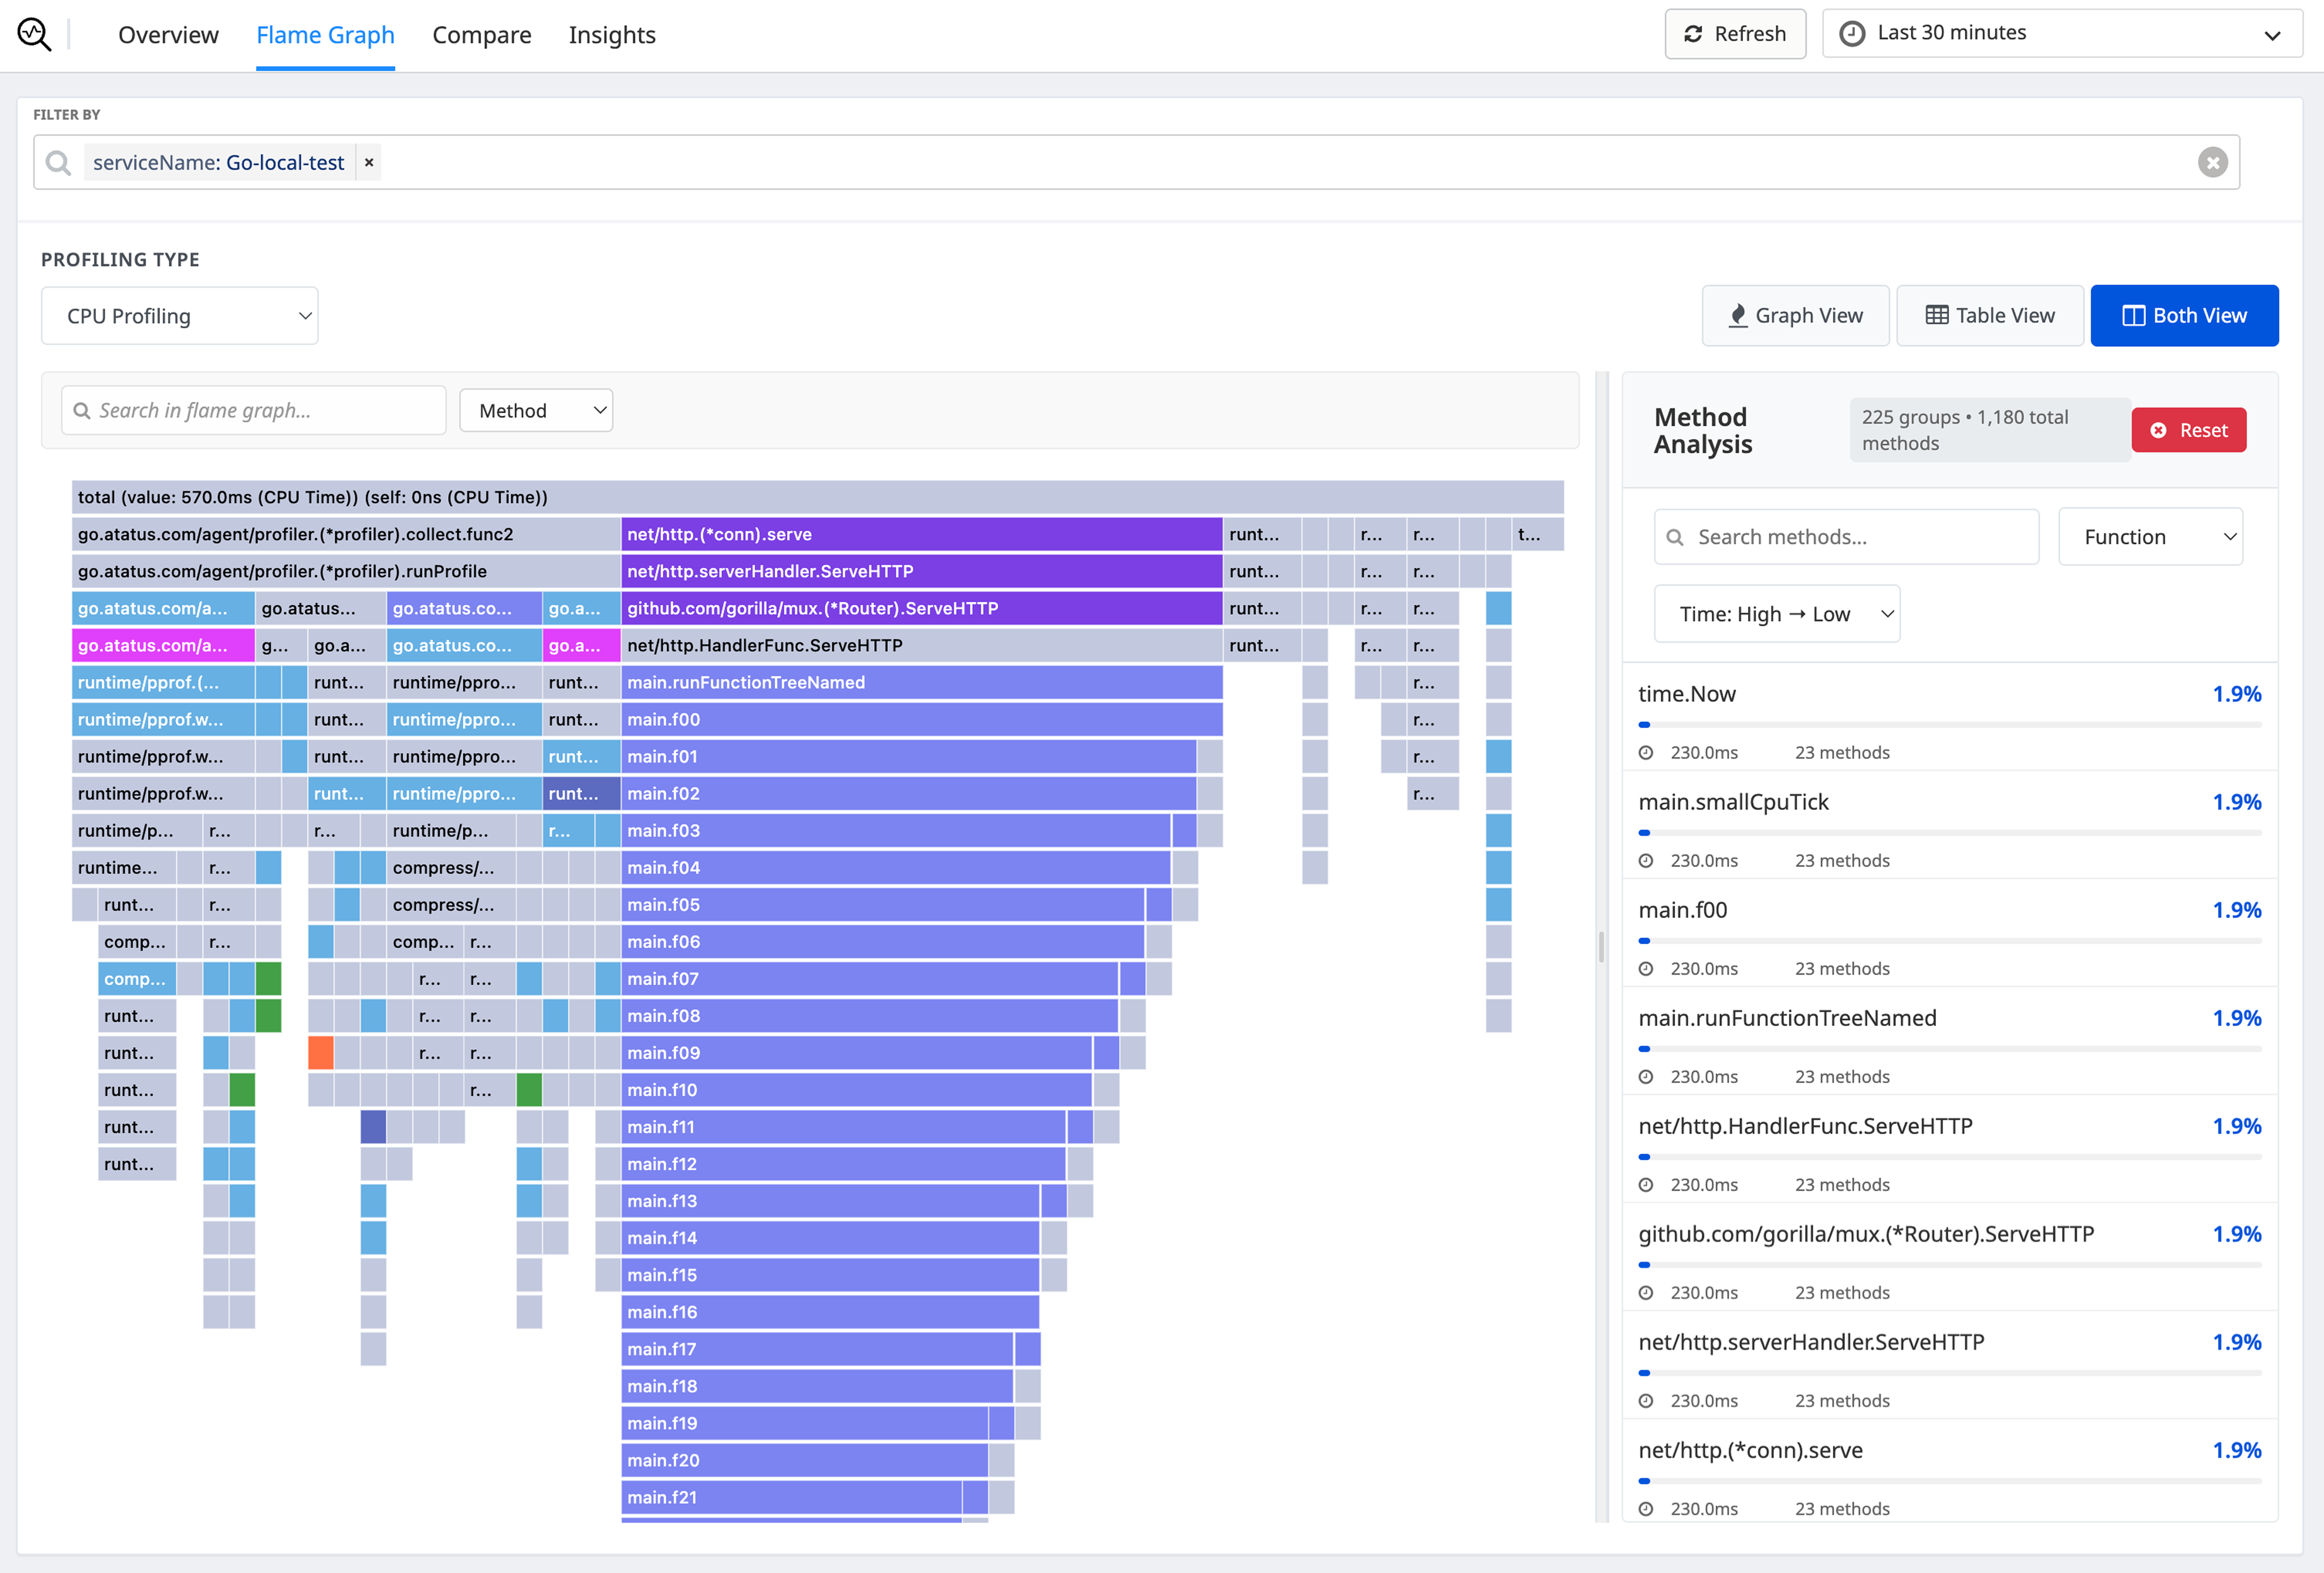This screenshot has height=1573, width=2324.
Task: Remove the serviceName Go-local-test filter tag
Action: (x=369, y=162)
